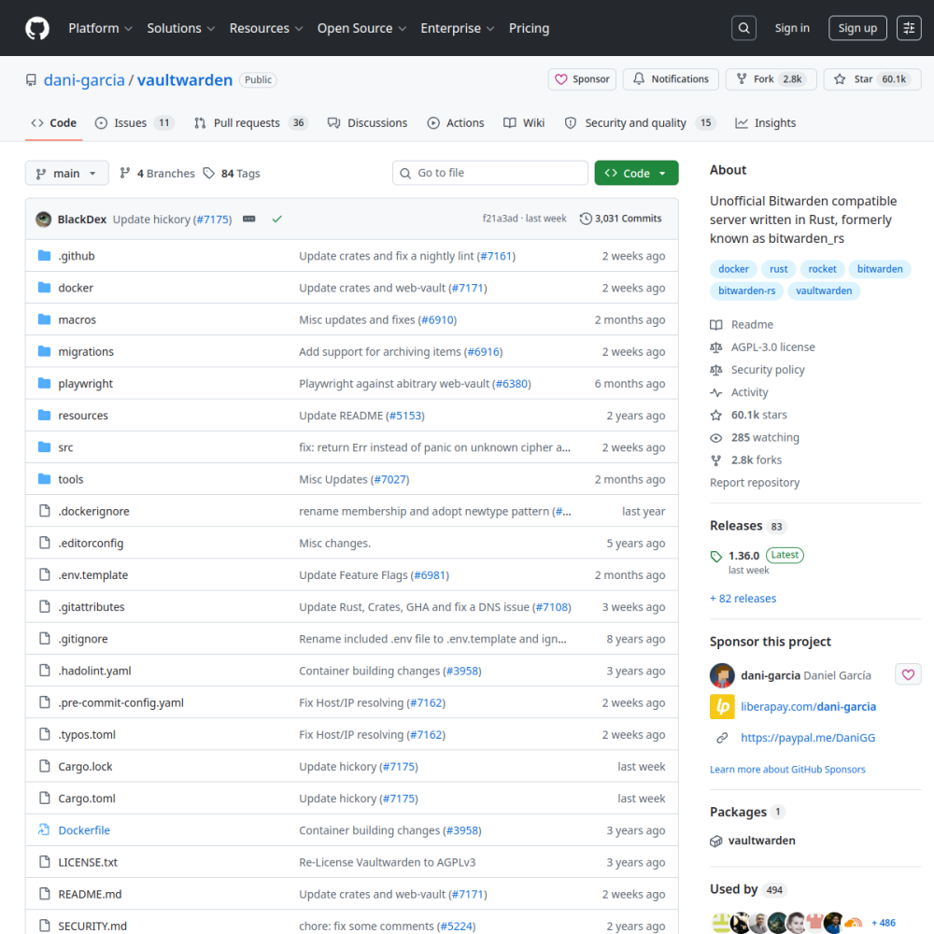Click the Sponsor heart button
Viewport: 934px width, 934px height.
point(582,79)
